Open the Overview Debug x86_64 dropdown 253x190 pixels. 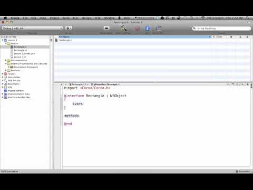point(32,28)
